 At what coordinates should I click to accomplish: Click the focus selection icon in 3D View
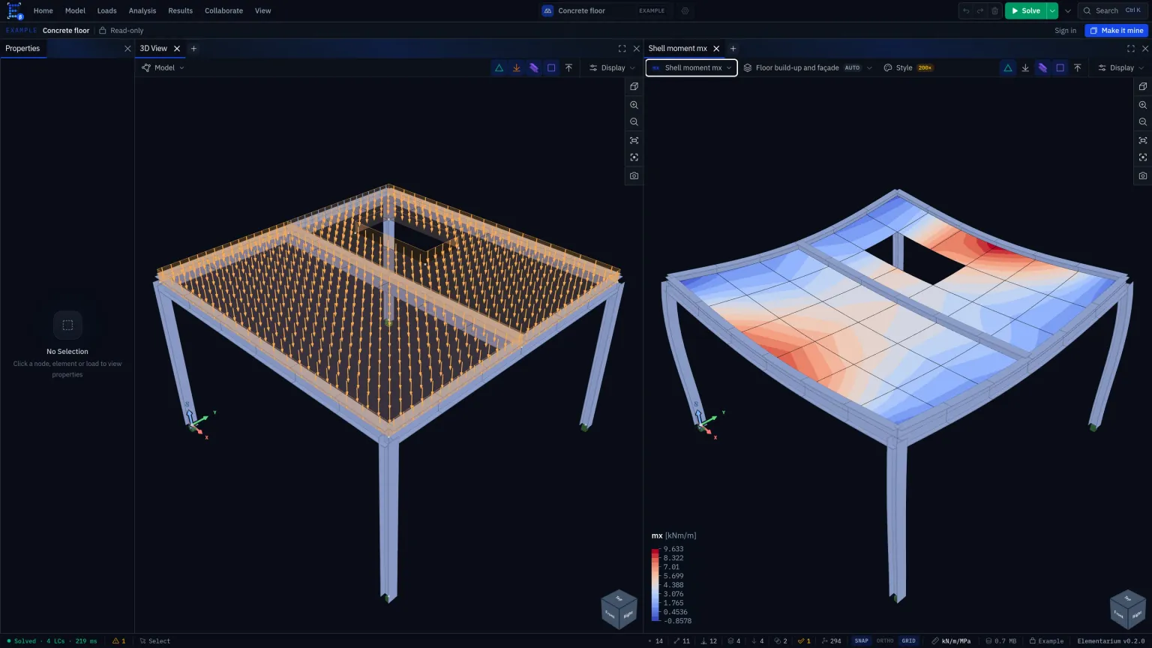point(634,157)
